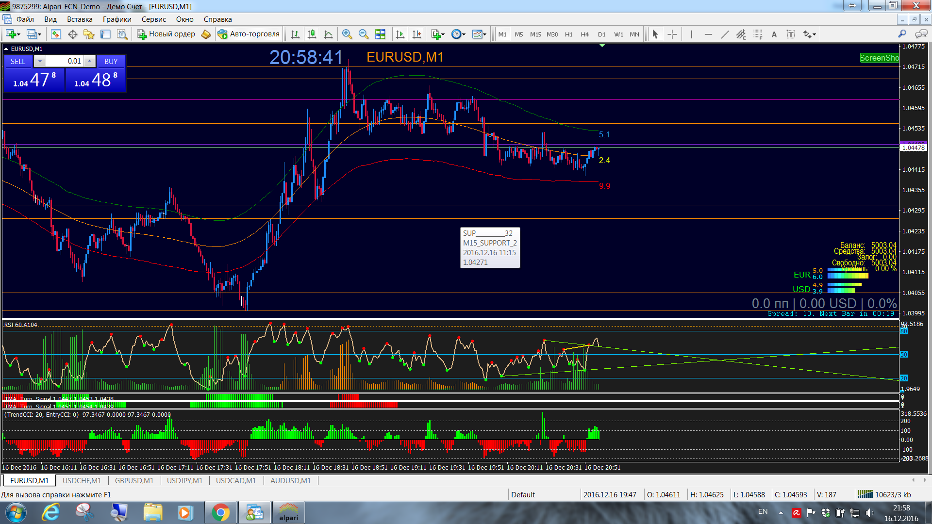Show the Market Watch panel
932x524 pixels.
click(56, 34)
